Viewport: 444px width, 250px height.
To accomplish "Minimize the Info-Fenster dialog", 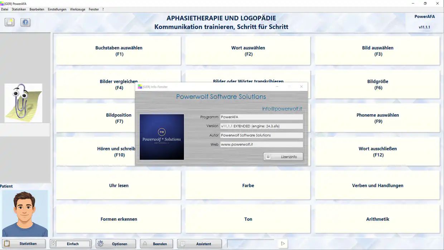I will click(277, 86).
